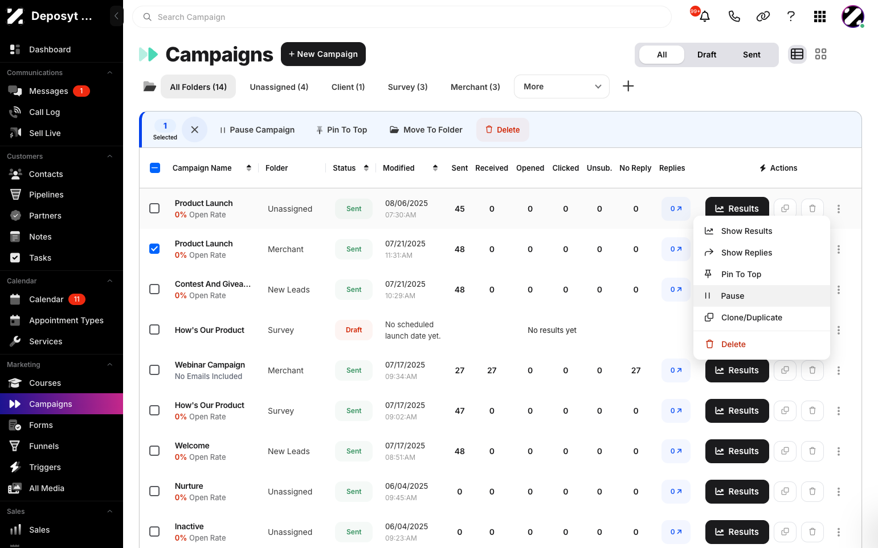
Task: Toggle the select-all campaigns checkbox
Action: [x=155, y=168]
